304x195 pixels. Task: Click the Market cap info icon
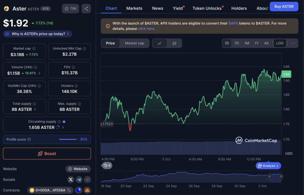(34, 49)
